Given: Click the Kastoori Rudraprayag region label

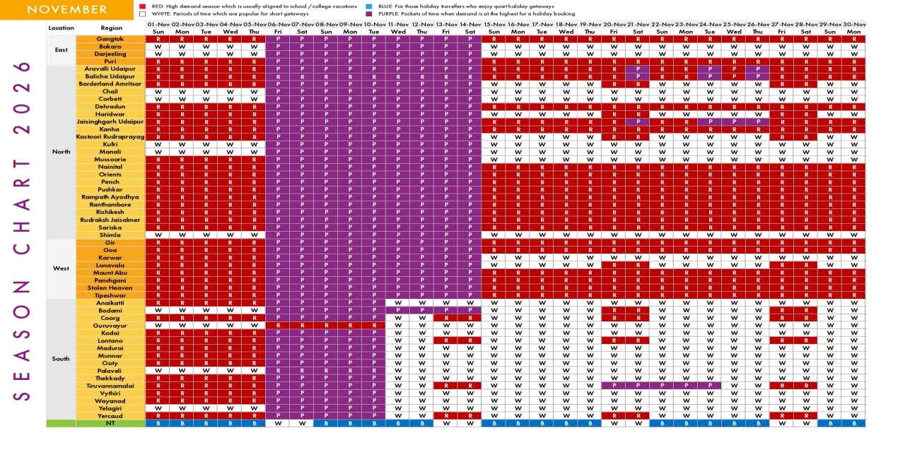Looking at the screenshot, I should [x=110, y=137].
